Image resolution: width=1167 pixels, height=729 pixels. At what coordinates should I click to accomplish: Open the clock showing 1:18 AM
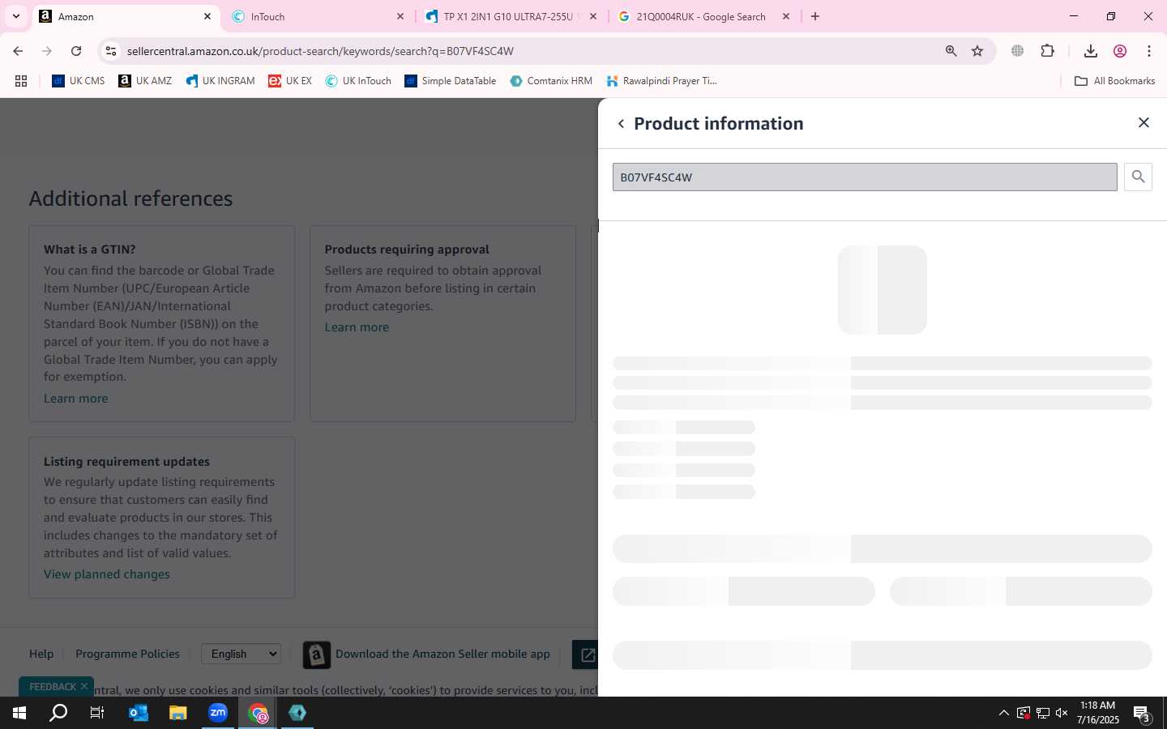(1098, 713)
